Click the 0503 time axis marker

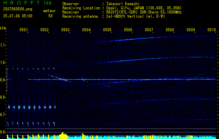click(65, 30)
